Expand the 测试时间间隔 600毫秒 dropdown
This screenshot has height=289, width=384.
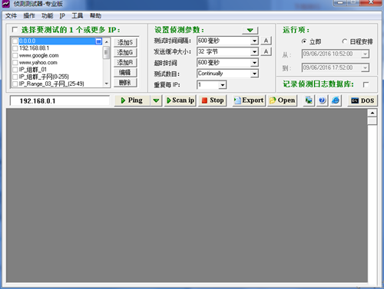click(x=254, y=41)
